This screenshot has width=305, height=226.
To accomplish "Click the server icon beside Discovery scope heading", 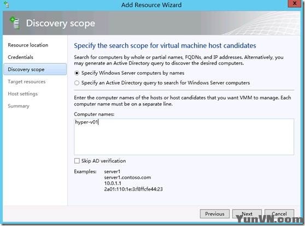I will coord(15,23).
